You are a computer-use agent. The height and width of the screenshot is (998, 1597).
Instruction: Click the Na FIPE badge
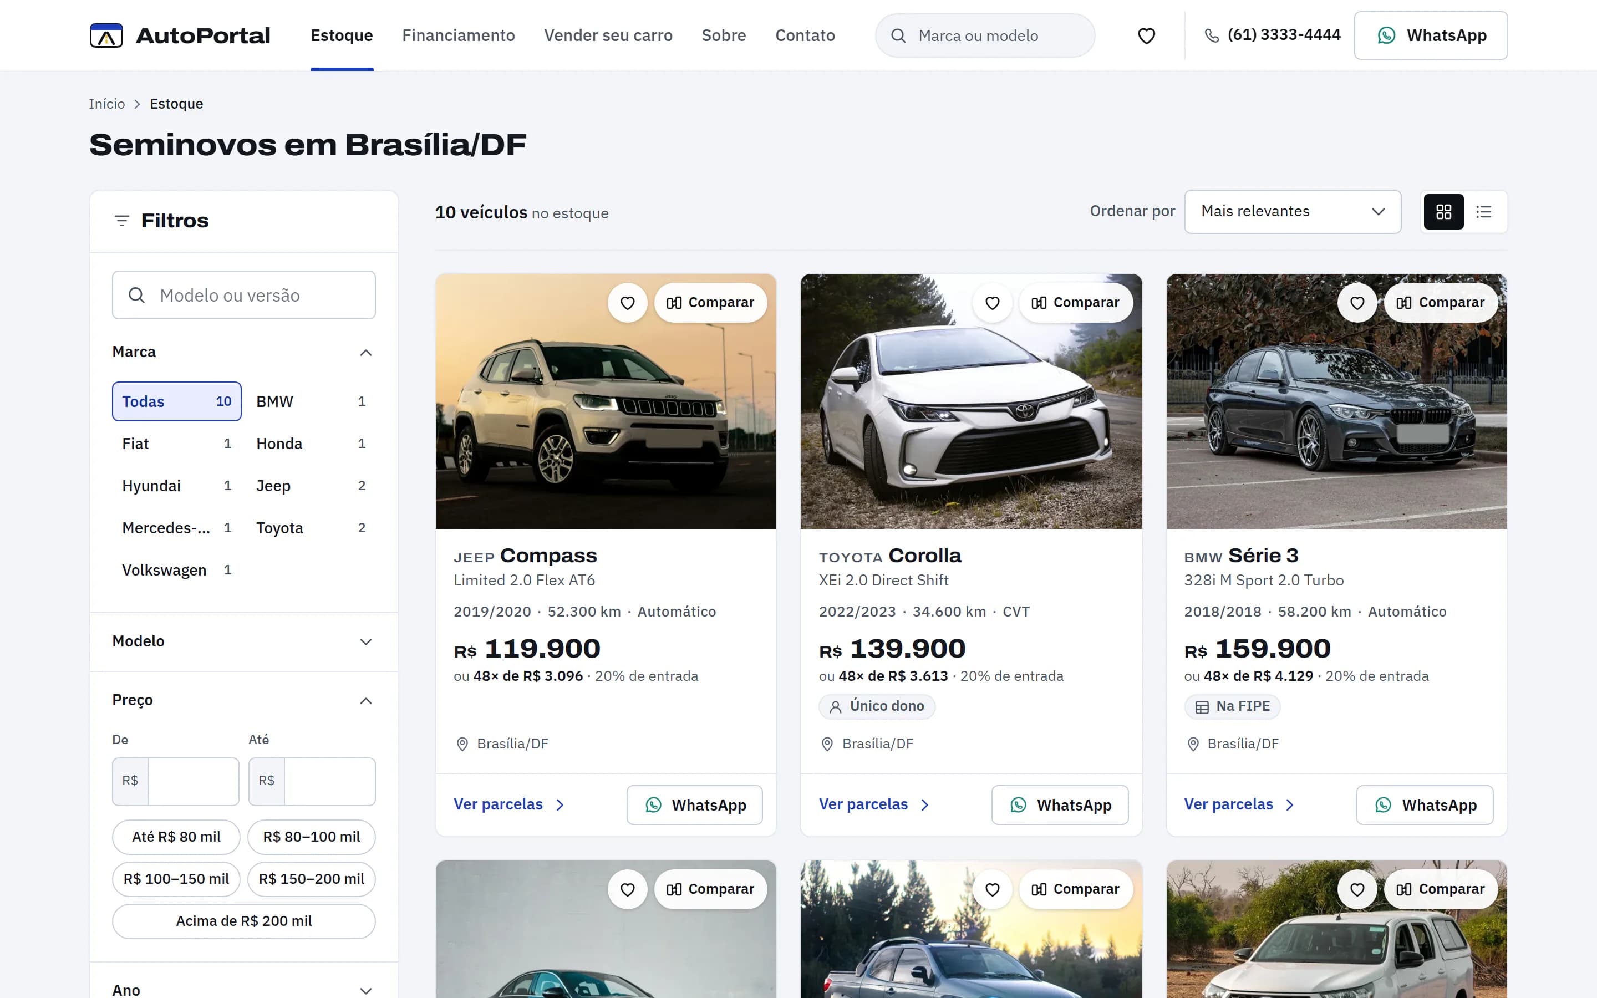(1232, 706)
